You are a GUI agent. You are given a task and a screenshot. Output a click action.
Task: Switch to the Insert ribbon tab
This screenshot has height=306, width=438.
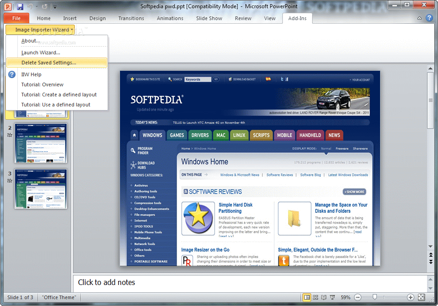(70, 18)
